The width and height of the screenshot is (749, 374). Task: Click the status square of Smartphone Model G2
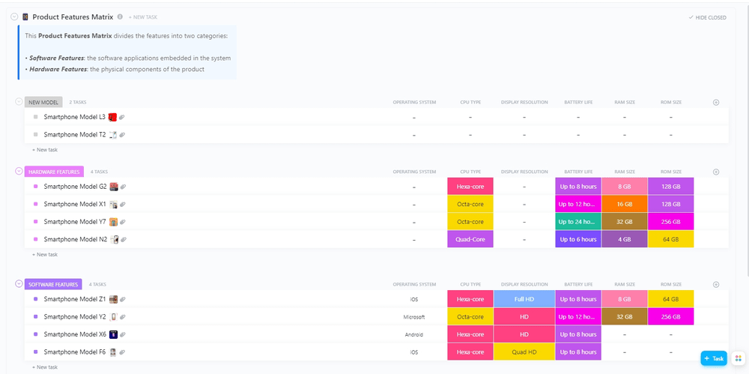coord(35,187)
